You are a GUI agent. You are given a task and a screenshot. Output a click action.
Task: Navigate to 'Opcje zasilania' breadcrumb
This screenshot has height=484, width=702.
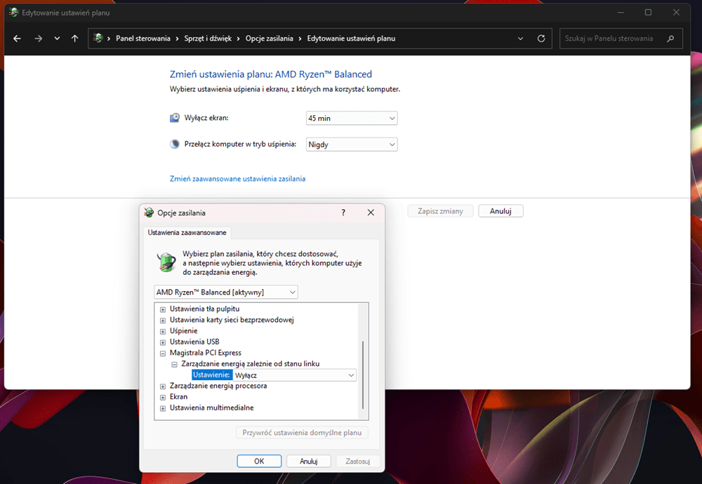tap(269, 39)
